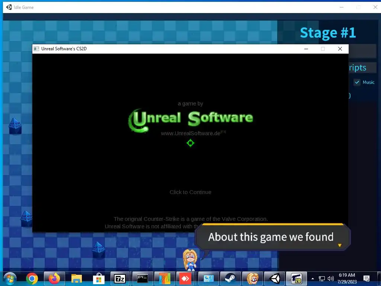Open the Windows Start menu
Image resolution: width=381 pixels, height=286 pixels.
click(10, 279)
